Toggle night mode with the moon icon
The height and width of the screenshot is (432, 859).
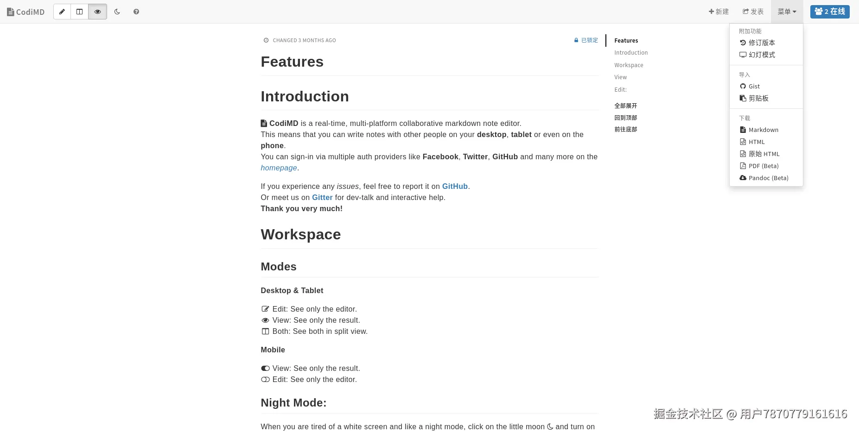click(117, 12)
